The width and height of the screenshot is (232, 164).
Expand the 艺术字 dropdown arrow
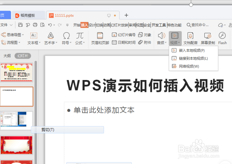coord(56,43)
